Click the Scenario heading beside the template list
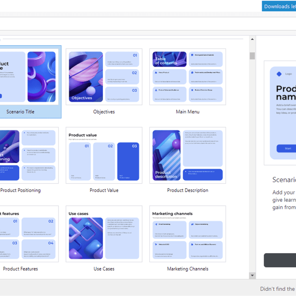Screen dimensions: 296x296 tap(284, 180)
